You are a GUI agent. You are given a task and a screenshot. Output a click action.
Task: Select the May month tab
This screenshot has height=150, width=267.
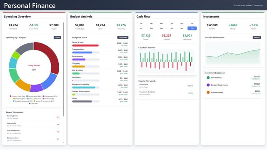pyautogui.click(x=182, y=24)
